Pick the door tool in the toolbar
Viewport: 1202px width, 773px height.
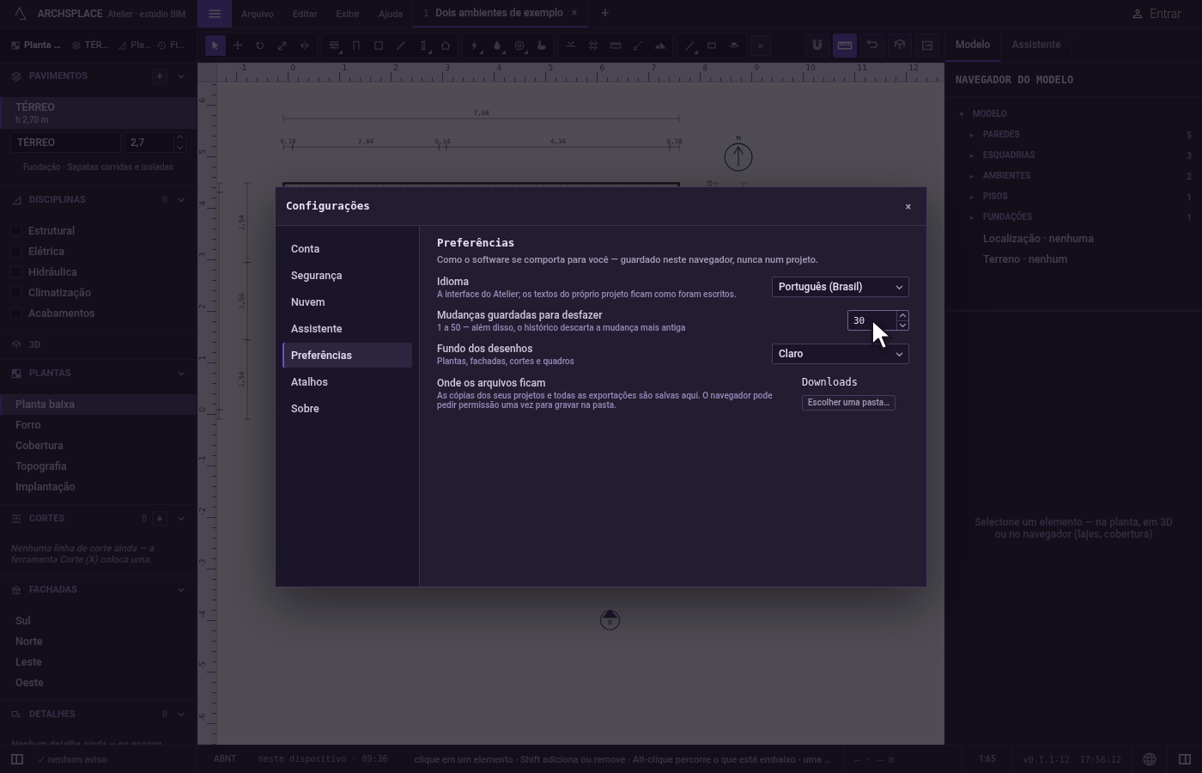click(x=356, y=46)
